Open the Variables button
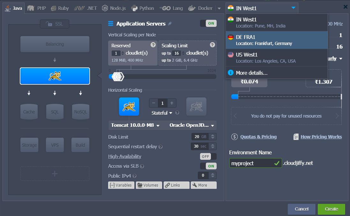The height and width of the screenshot is (216, 350). tap(121, 185)
